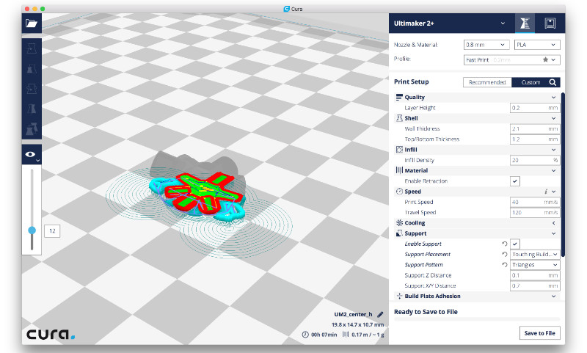Click the Top/Bottom Thickness value field
The height and width of the screenshot is (353, 587).
(535, 139)
